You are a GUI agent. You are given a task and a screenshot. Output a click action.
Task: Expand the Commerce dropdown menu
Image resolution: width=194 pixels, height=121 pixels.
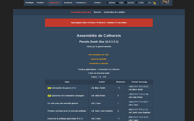point(81,2)
